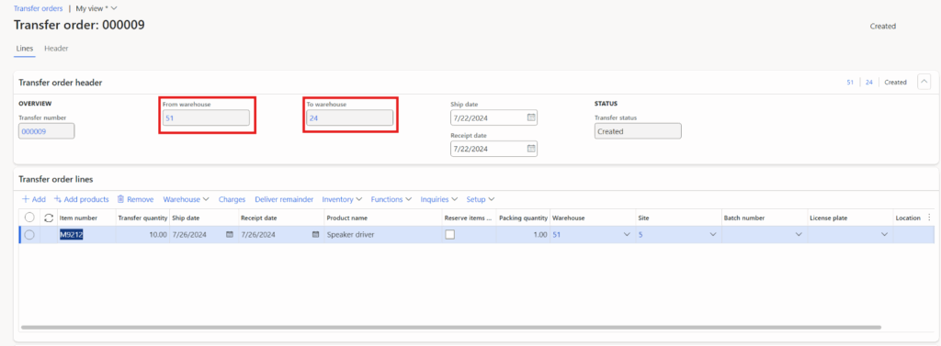The image size is (941, 346).
Task: Expand the License plate dropdown
Action: [884, 234]
